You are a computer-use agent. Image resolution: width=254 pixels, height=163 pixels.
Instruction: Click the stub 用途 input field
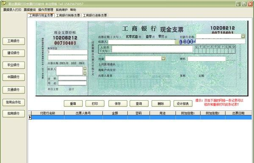72,83
